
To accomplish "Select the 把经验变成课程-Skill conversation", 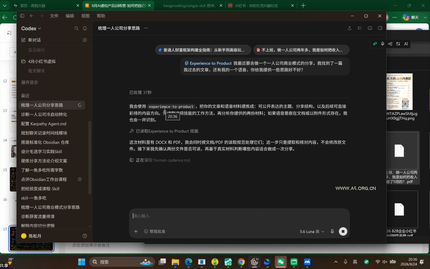I will (x=52, y=189).
